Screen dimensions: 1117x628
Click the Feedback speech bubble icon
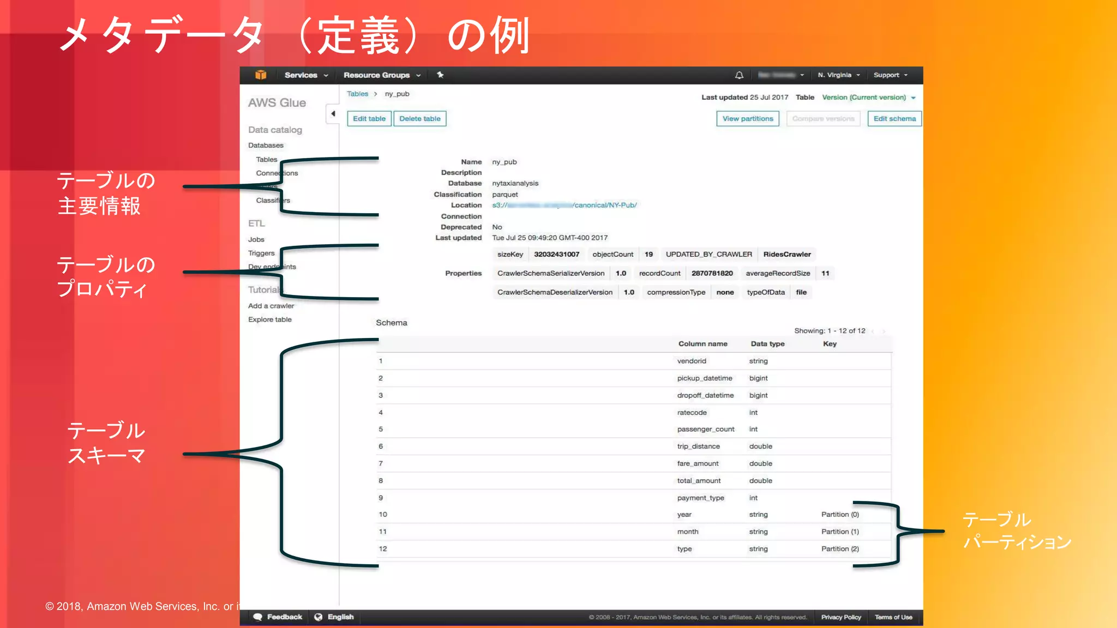click(258, 617)
